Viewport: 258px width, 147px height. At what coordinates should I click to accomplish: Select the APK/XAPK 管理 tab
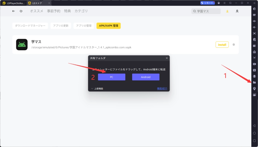(x=109, y=26)
